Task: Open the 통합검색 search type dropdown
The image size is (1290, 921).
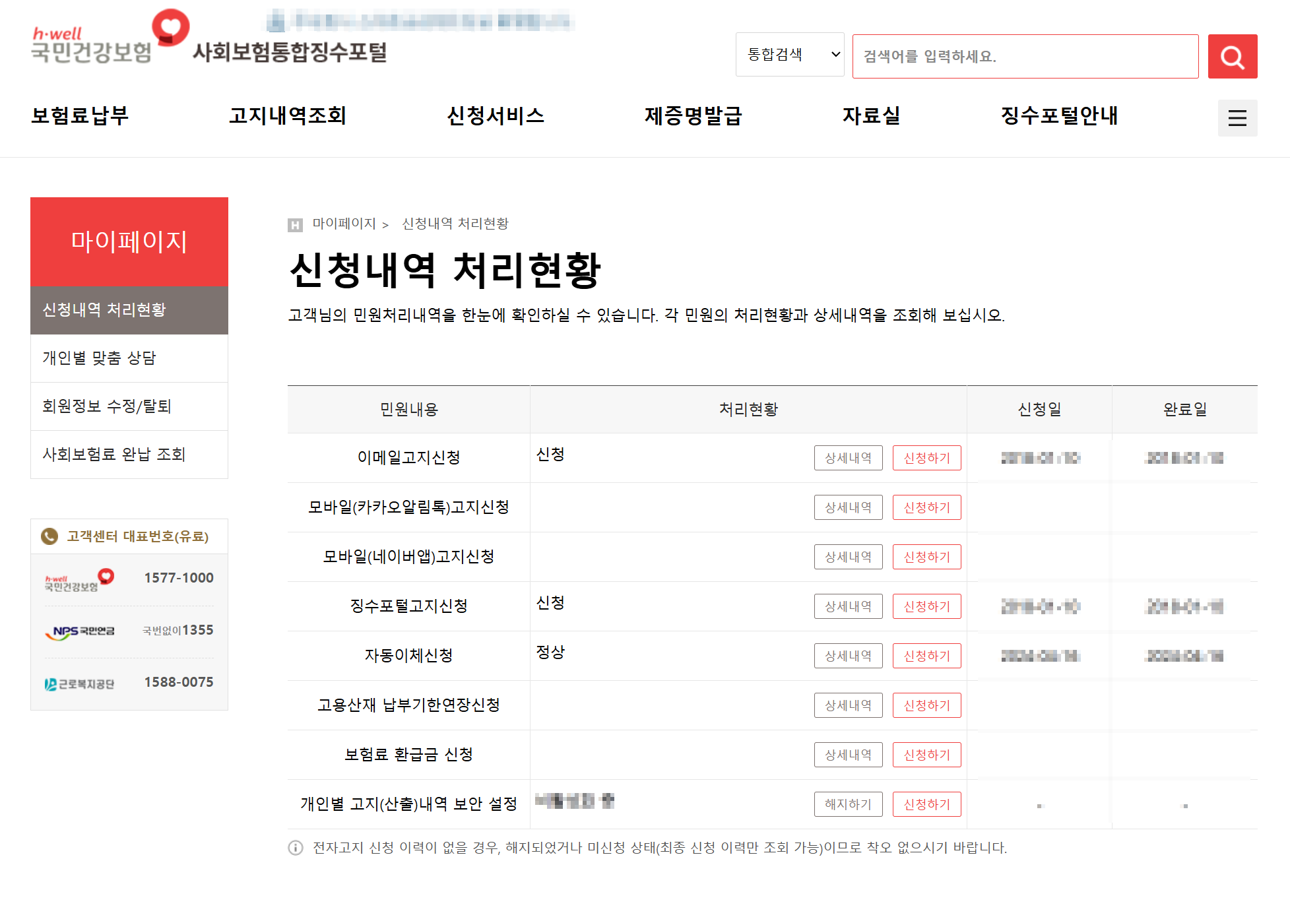Action: tap(790, 55)
